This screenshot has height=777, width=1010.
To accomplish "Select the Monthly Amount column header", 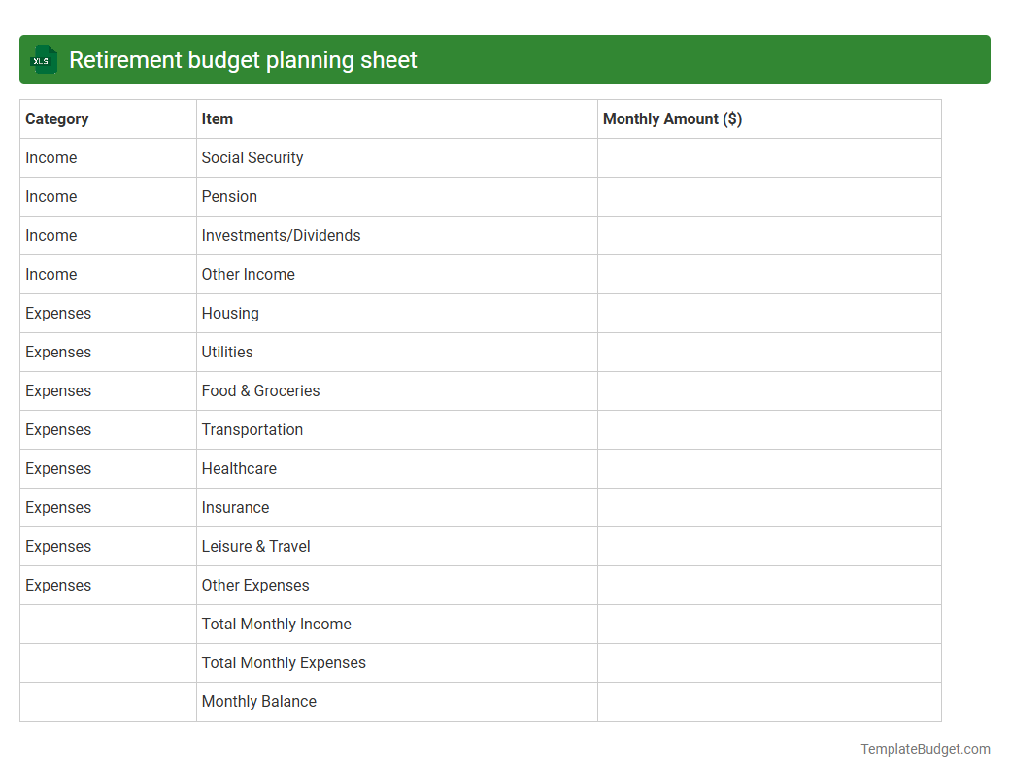I will point(672,118).
